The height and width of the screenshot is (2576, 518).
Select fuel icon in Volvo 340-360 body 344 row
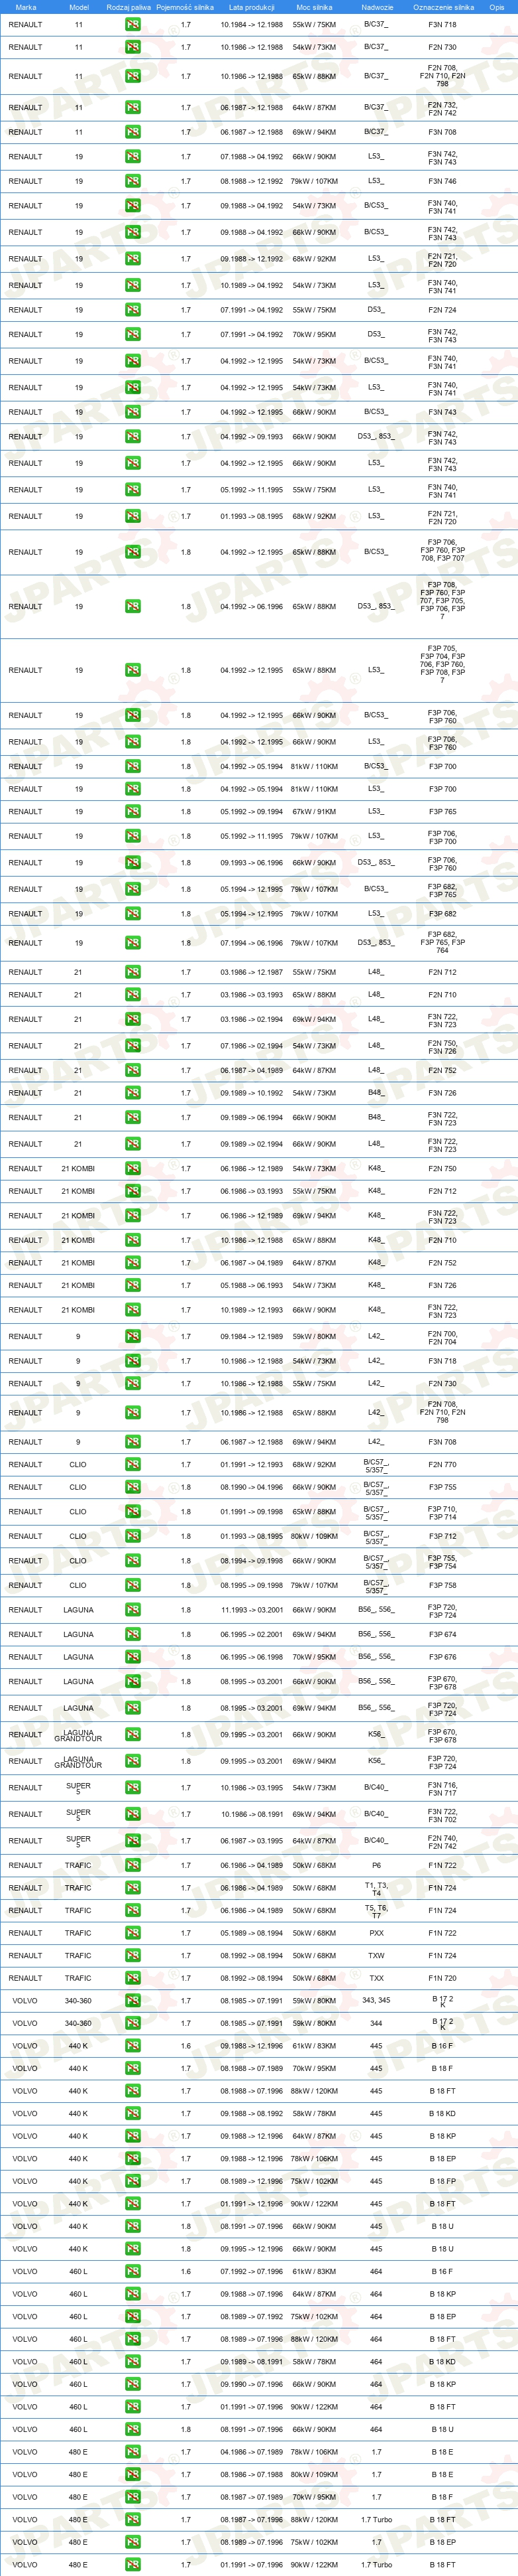[132, 2023]
